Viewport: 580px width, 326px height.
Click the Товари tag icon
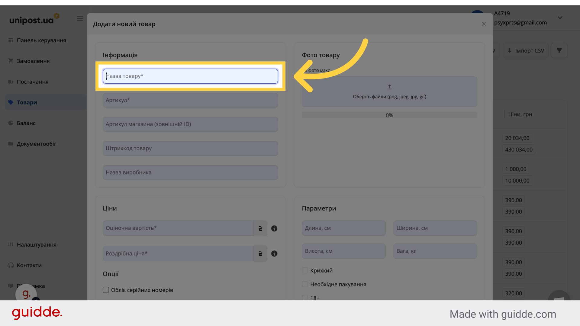(x=11, y=102)
